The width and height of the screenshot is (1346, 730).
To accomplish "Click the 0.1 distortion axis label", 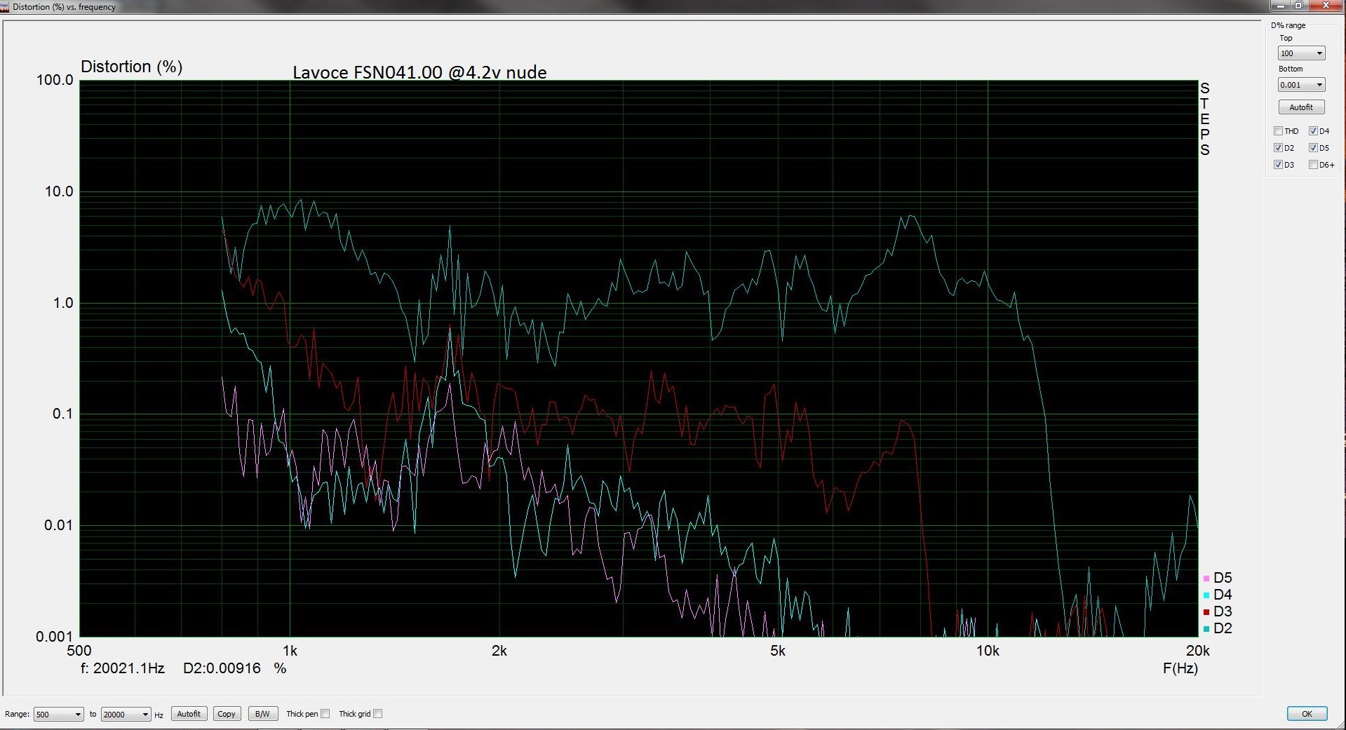I will pos(63,414).
